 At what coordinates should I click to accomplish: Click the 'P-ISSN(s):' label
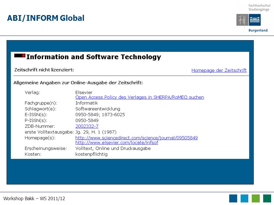tap(36, 120)
